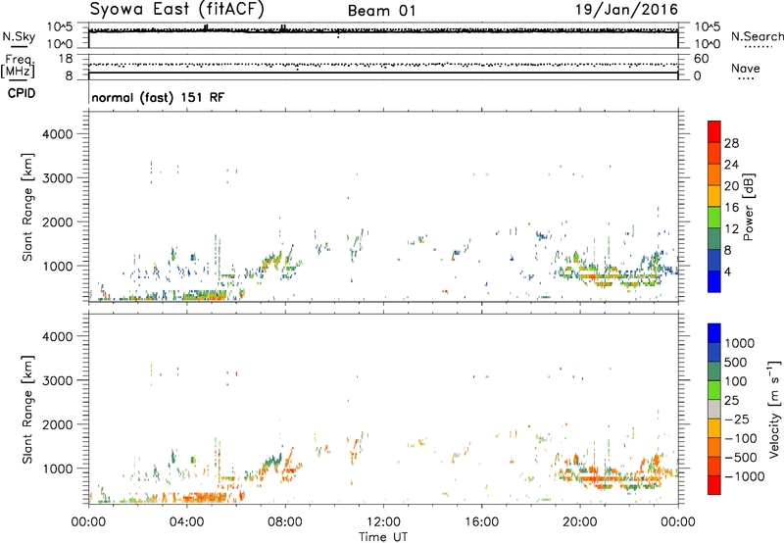The image size is (784, 543).
Task: Click the '1000' tick on Velocity colorbar
Action: (739, 343)
